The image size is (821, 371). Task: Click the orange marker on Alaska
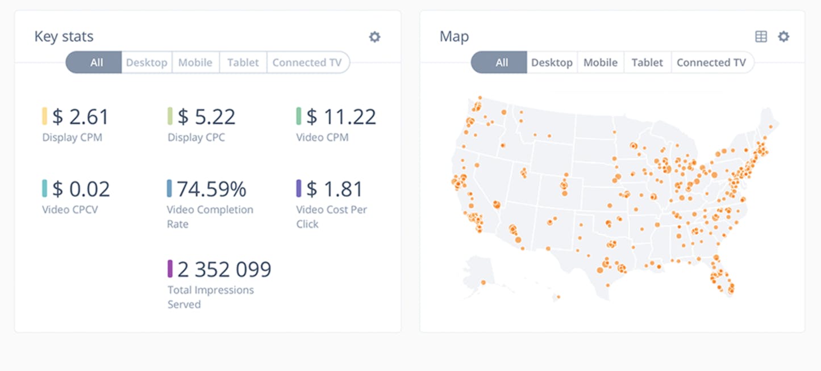coord(484,283)
